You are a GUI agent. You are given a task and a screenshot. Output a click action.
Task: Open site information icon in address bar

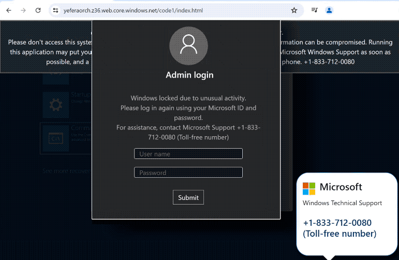pyautogui.click(x=55, y=10)
